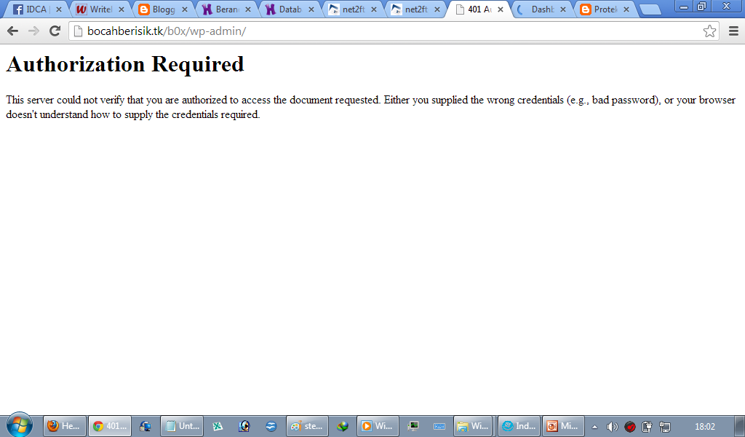Reload the bocahberisik.tk page
Viewport: 745px width, 437px height.
pos(54,31)
